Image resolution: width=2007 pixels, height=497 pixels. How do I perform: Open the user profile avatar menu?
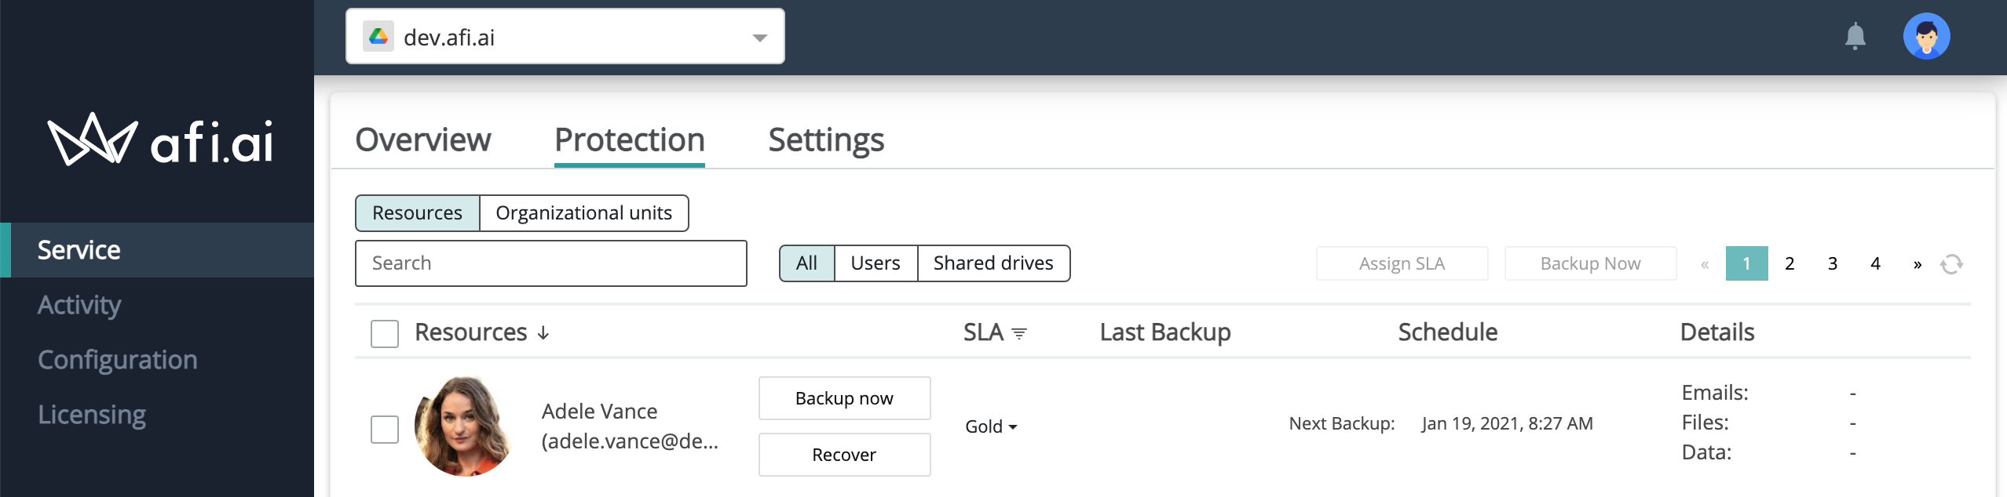(x=1926, y=36)
